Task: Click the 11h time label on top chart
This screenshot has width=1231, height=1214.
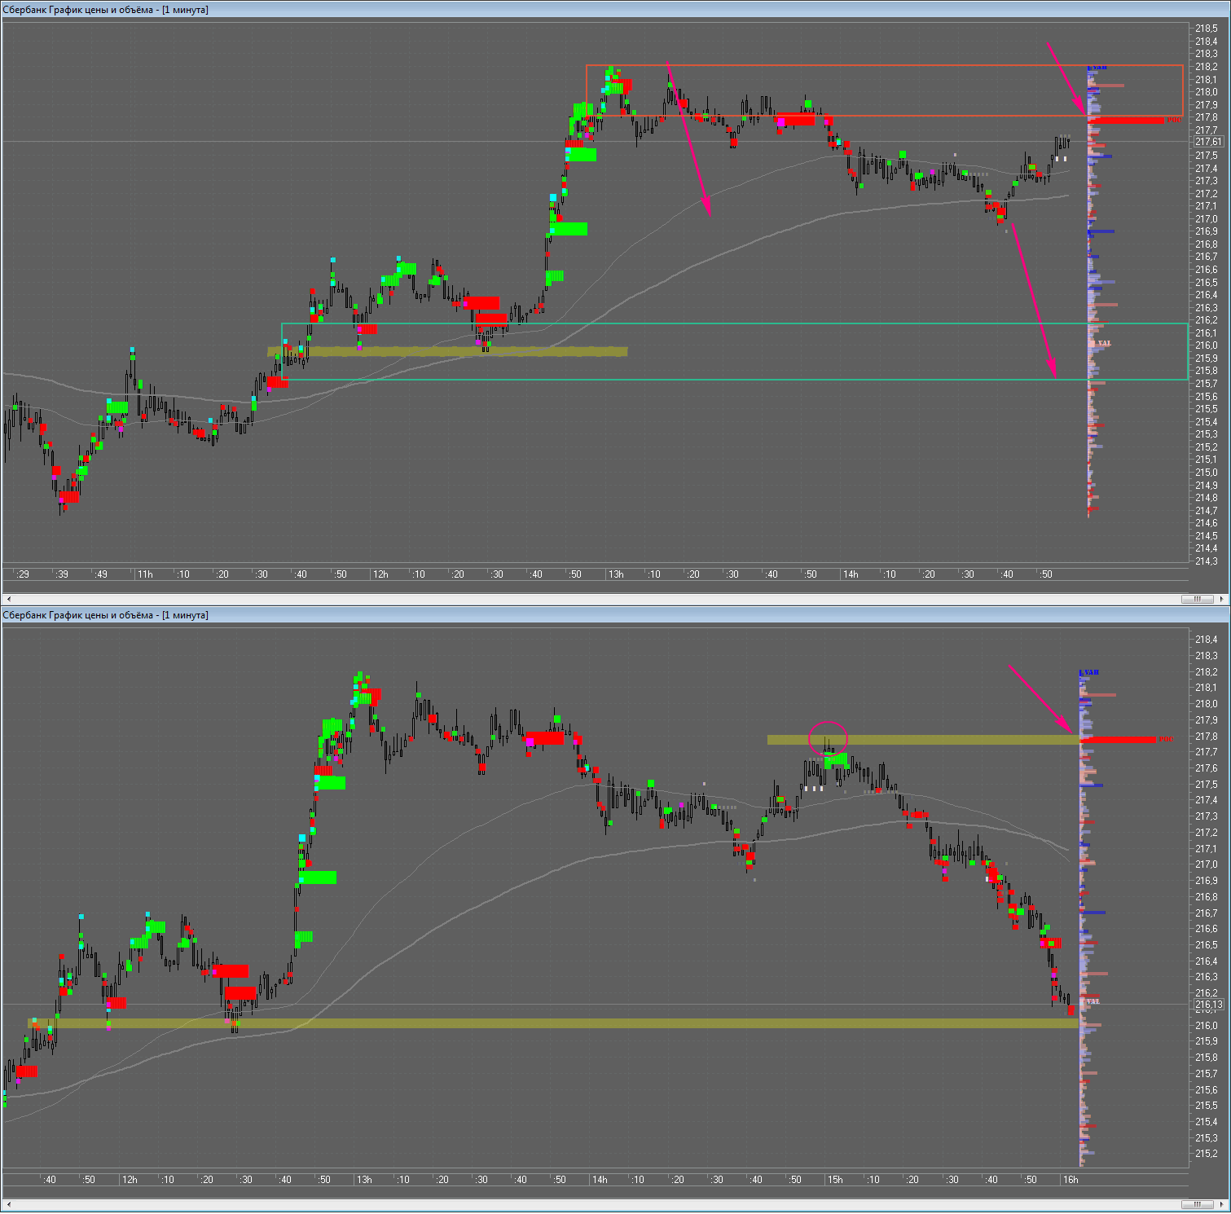Action: pyautogui.click(x=145, y=574)
